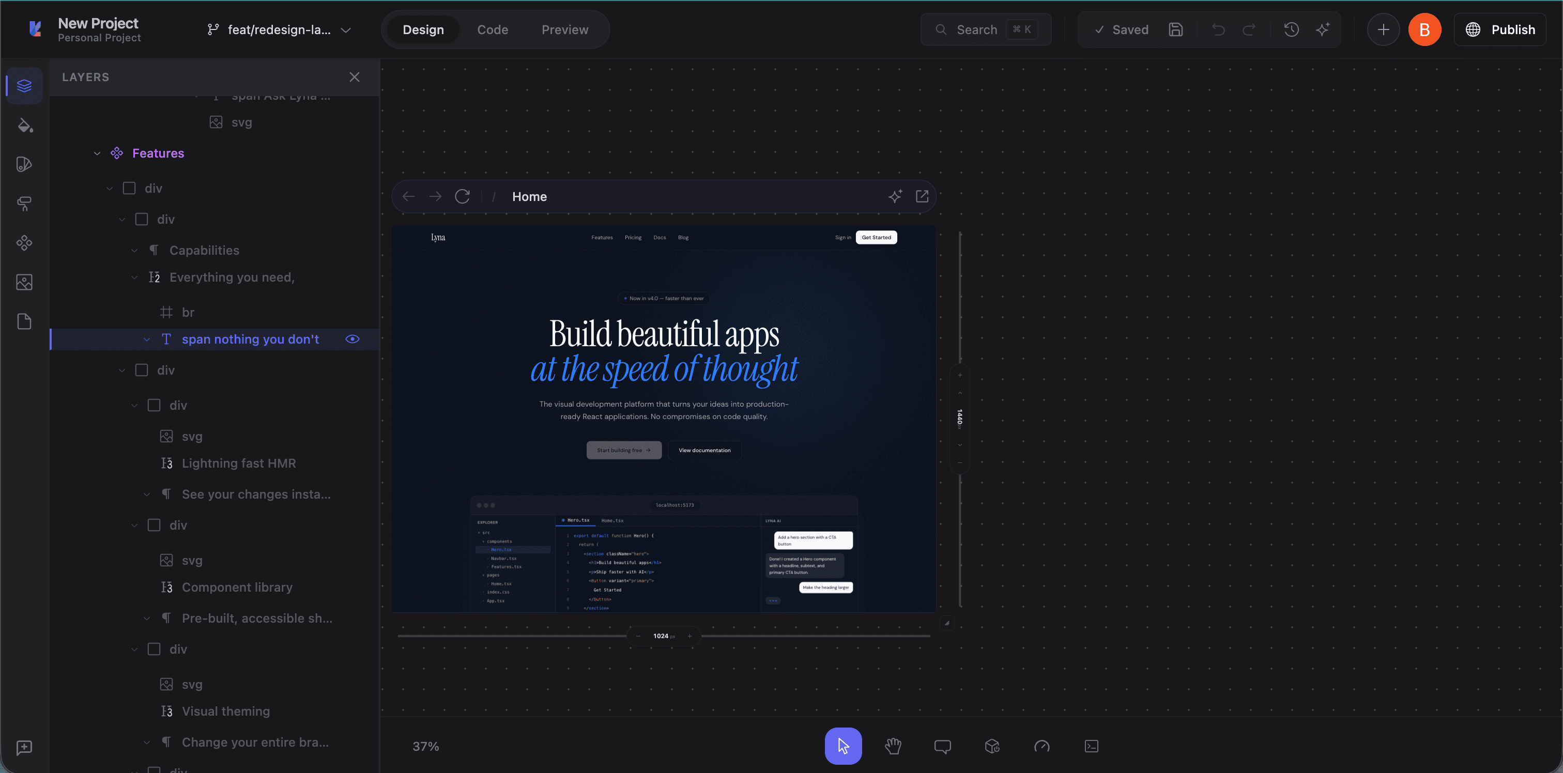Select the 3D box insert tool
1563x773 pixels.
[992, 746]
